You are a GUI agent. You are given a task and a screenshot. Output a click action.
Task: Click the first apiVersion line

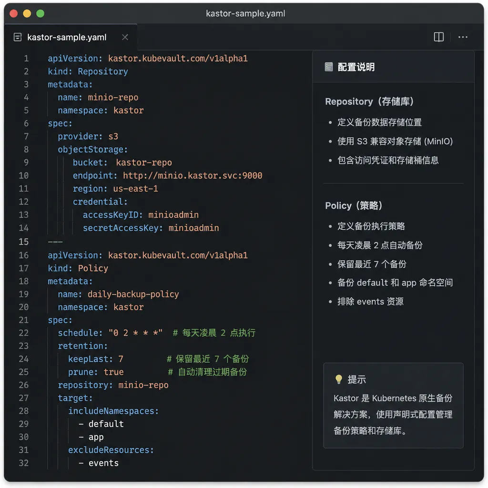point(148,59)
